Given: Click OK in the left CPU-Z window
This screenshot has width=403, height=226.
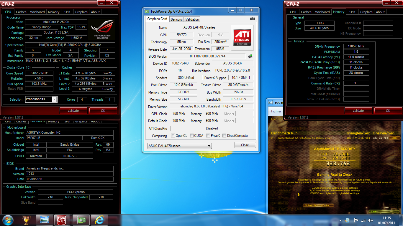Looking at the screenshot, I should point(103,111).
